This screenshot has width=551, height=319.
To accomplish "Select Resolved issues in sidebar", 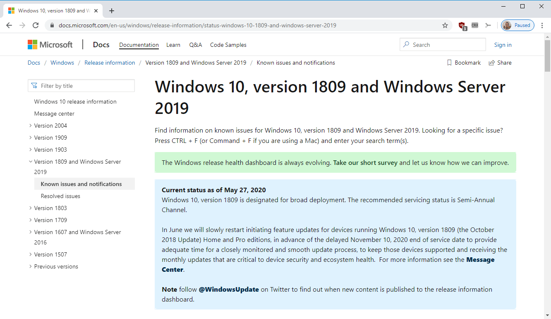I will pos(60,196).
